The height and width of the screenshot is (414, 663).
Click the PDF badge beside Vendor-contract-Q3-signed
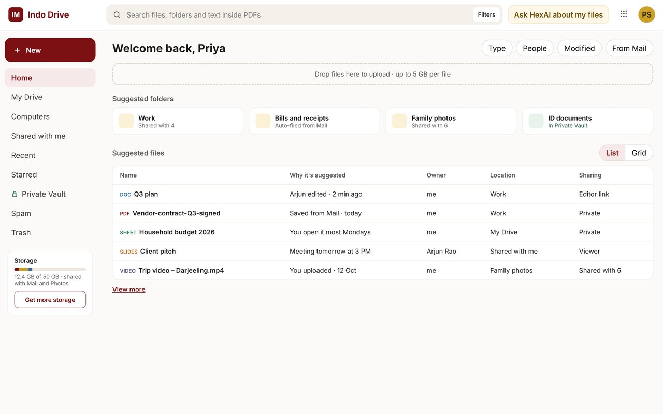pyautogui.click(x=125, y=214)
